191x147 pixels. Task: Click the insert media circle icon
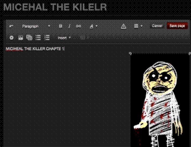click(x=12, y=38)
